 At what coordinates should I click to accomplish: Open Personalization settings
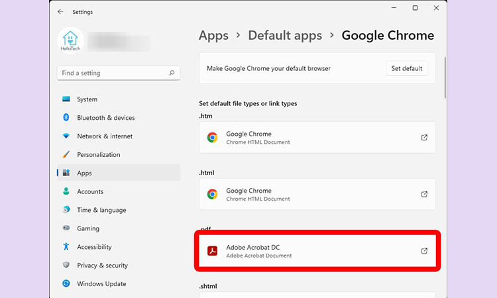(x=119, y=154)
